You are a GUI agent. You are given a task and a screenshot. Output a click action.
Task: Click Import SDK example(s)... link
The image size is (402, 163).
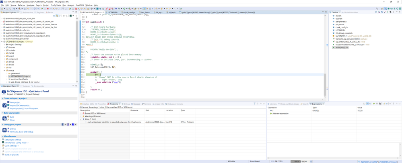[20, 105]
